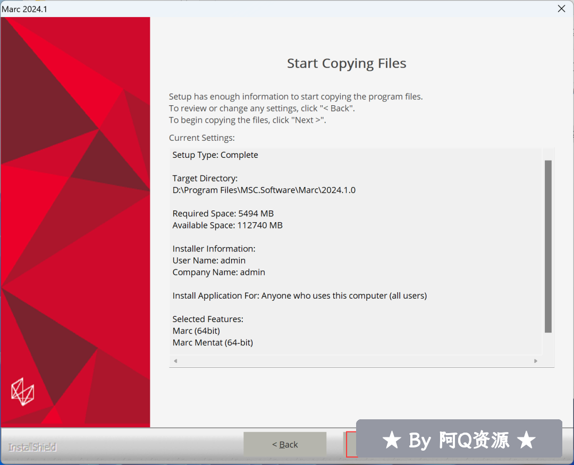Select the 'Setup Type: Complete' line
574x465 pixels.
coord(215,155)
